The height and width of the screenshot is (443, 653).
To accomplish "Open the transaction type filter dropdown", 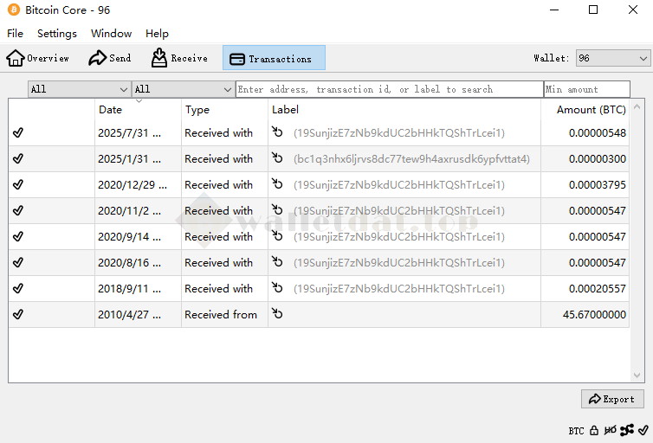I will coord(183,89).
